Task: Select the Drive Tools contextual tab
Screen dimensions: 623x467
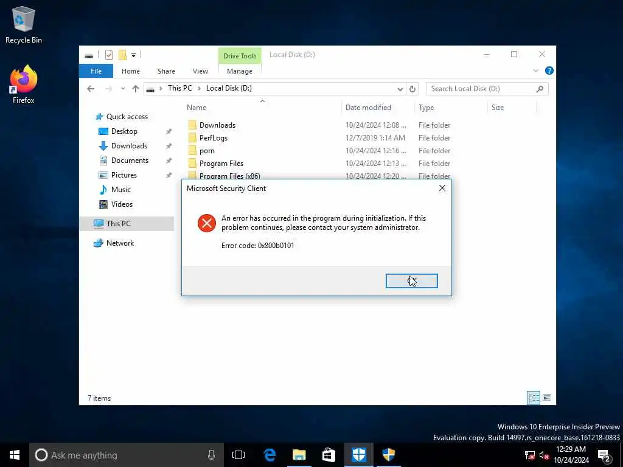Action: pyautogui.click(x=240, y=56)
